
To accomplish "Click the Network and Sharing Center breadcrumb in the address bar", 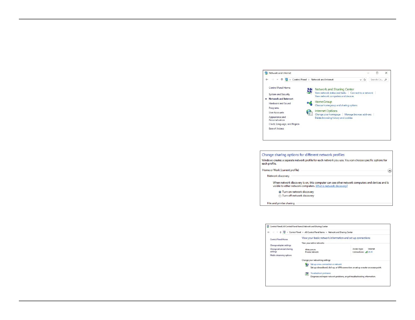I will 340,232.
